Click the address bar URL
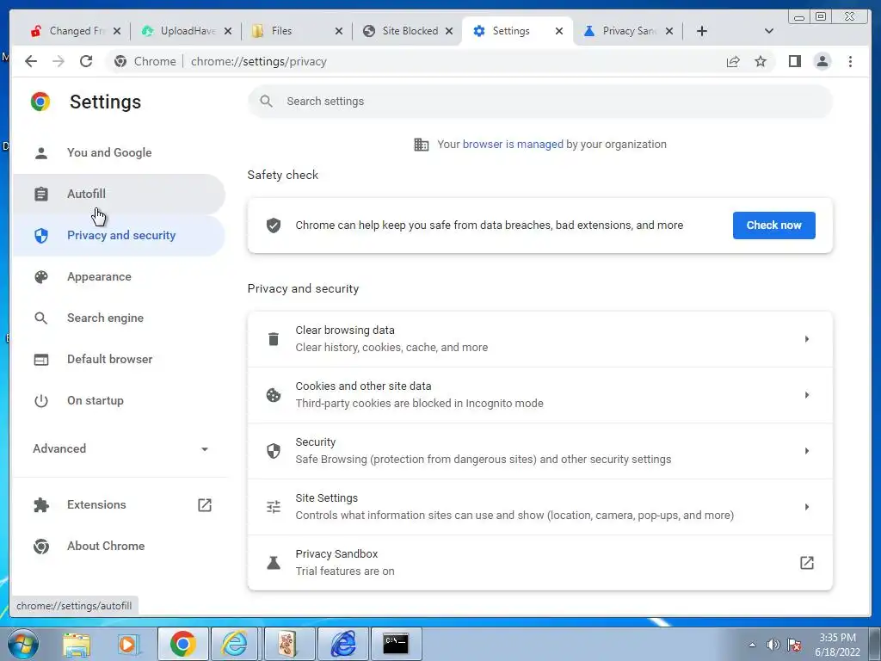The image size is (881, 661). pyautogui.click(x=258, y=61)
